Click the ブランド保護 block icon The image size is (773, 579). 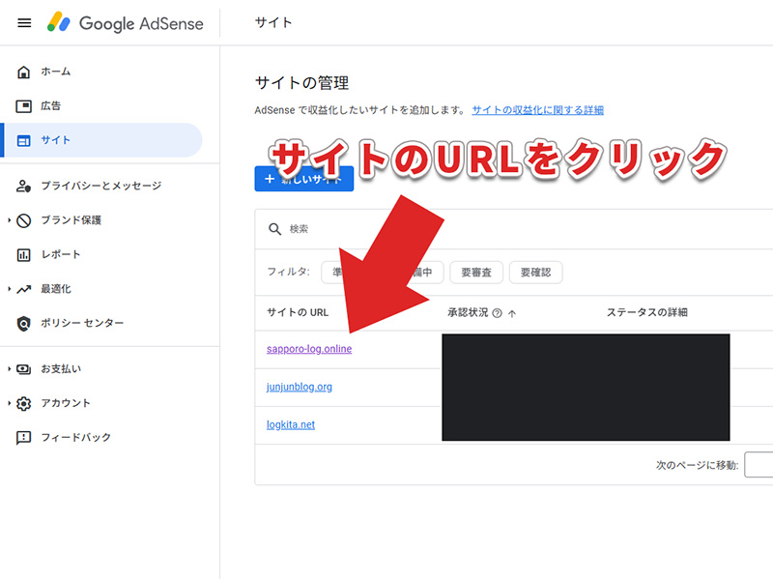point(23,220)
